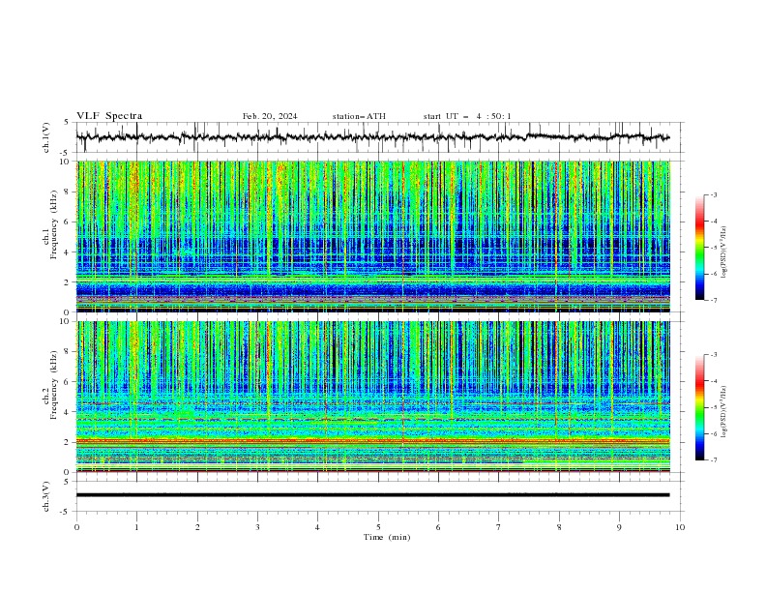
Task: Click the ch.3 flat black waveform trace
Action: pos(372,495)
